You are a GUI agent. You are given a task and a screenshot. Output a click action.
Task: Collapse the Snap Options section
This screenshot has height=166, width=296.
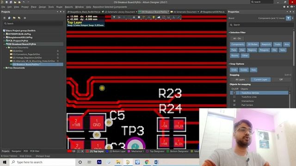(229, 64)
